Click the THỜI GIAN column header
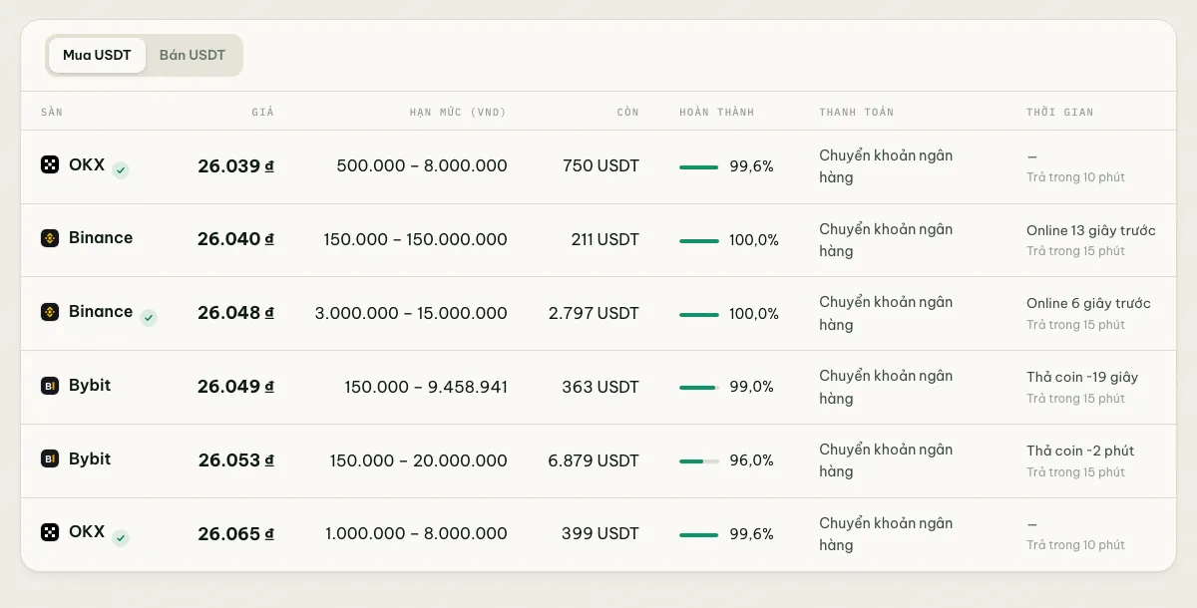 point(1060,112)
